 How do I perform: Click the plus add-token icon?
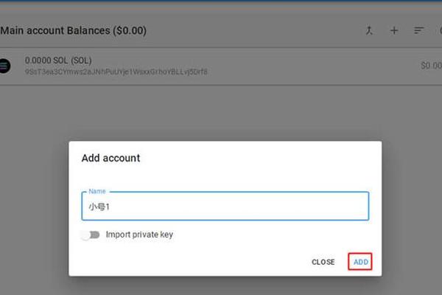click(x=394, y=30)
